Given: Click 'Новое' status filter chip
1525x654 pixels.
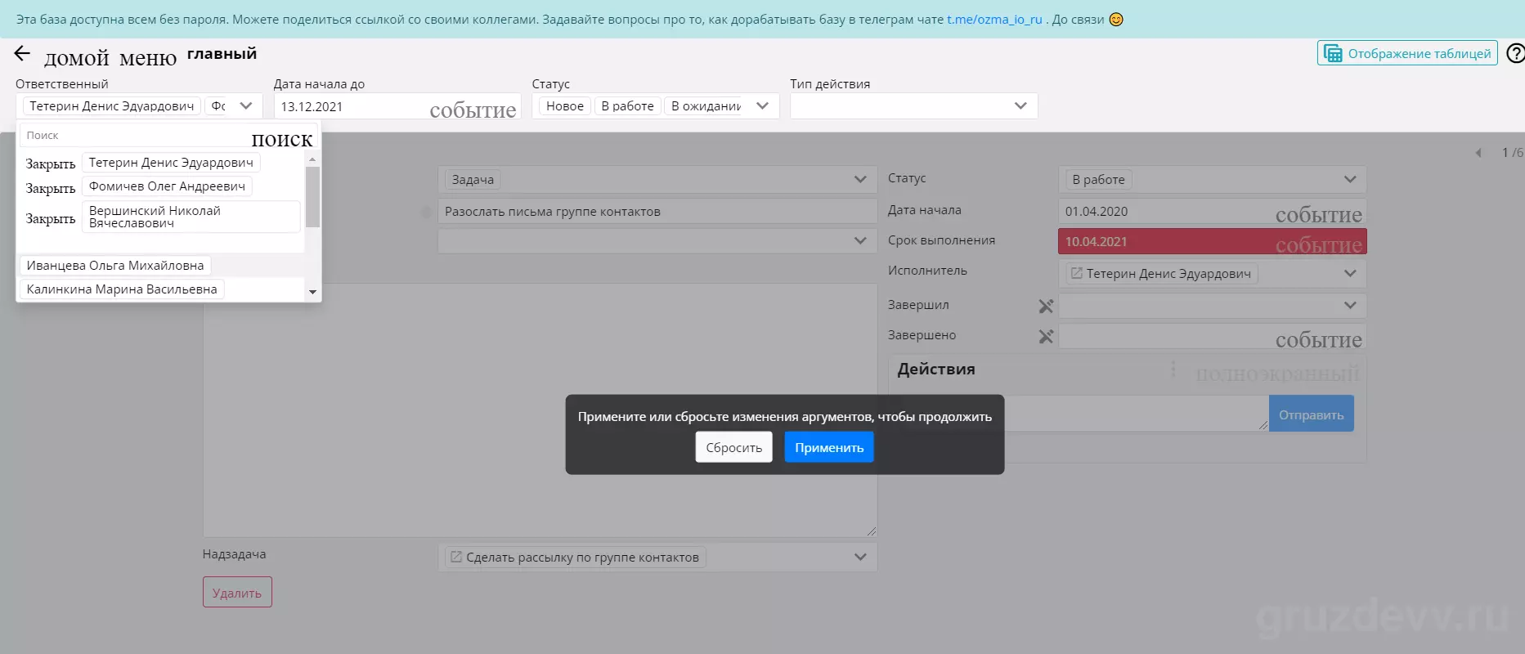Looking at the screenshot, I should (x=565, y=106).
